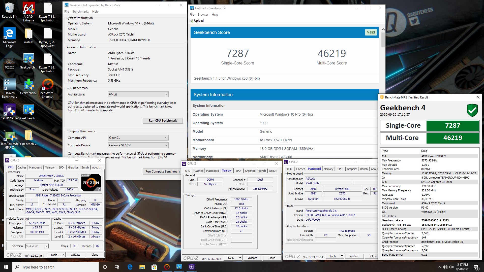This screenshot has width=484, height=272.
Task: Open the Architecture 64-bit dropdown
Action: tap(138, 94)
